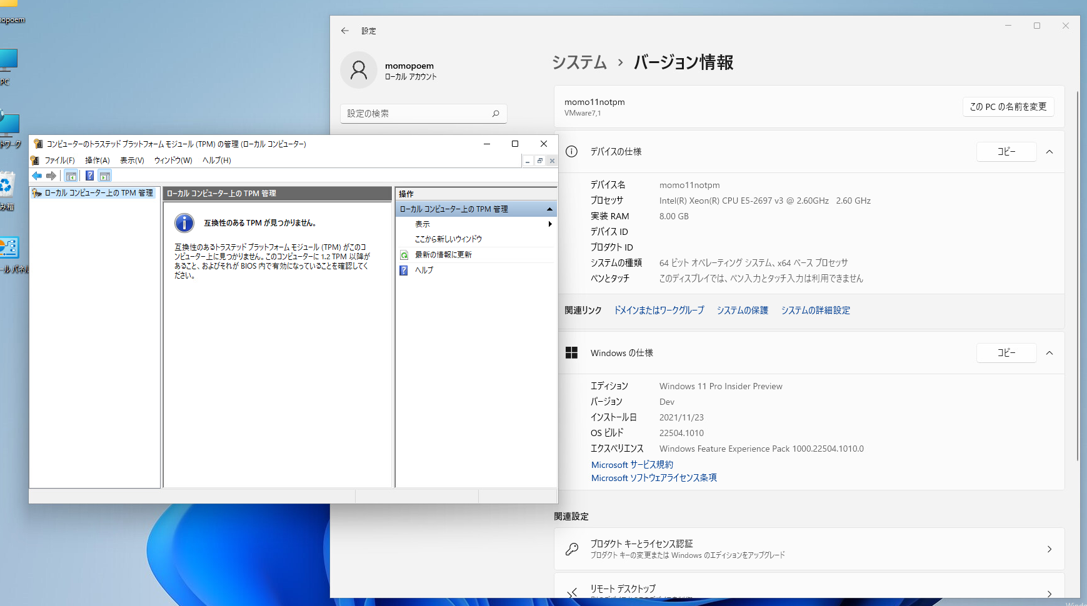The height and width of the screenshot is (606, 1087).
Task: Click the refresh icon beside 最新の情報に更新
Action: pyautogui.click(x=404, y=255)
